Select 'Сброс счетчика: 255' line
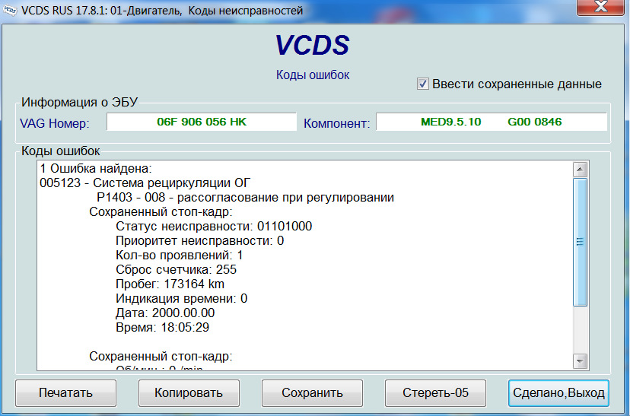 [x=176, y=270]
